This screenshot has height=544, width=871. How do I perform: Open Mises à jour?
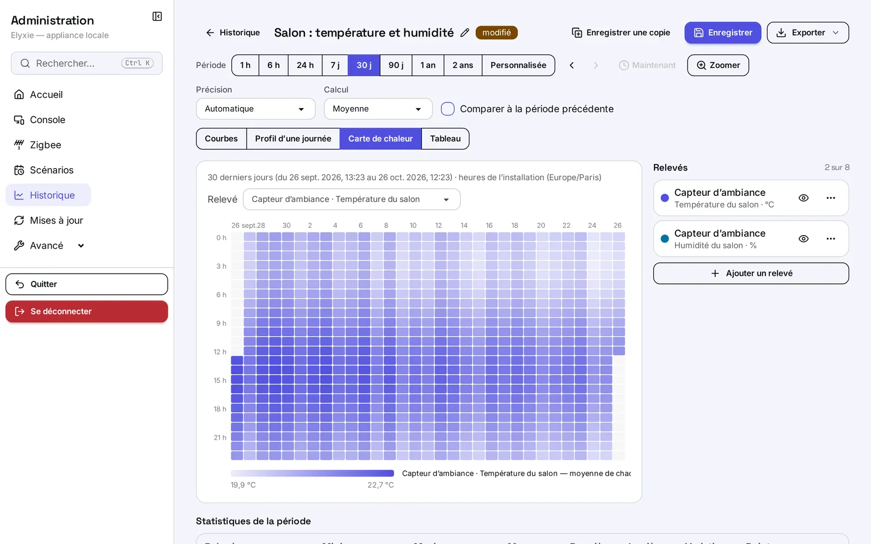click(x=48, y=220)
